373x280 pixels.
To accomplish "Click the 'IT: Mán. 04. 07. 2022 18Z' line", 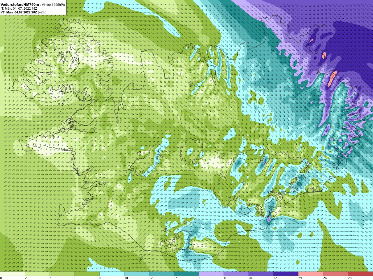I will click(19, 9).
